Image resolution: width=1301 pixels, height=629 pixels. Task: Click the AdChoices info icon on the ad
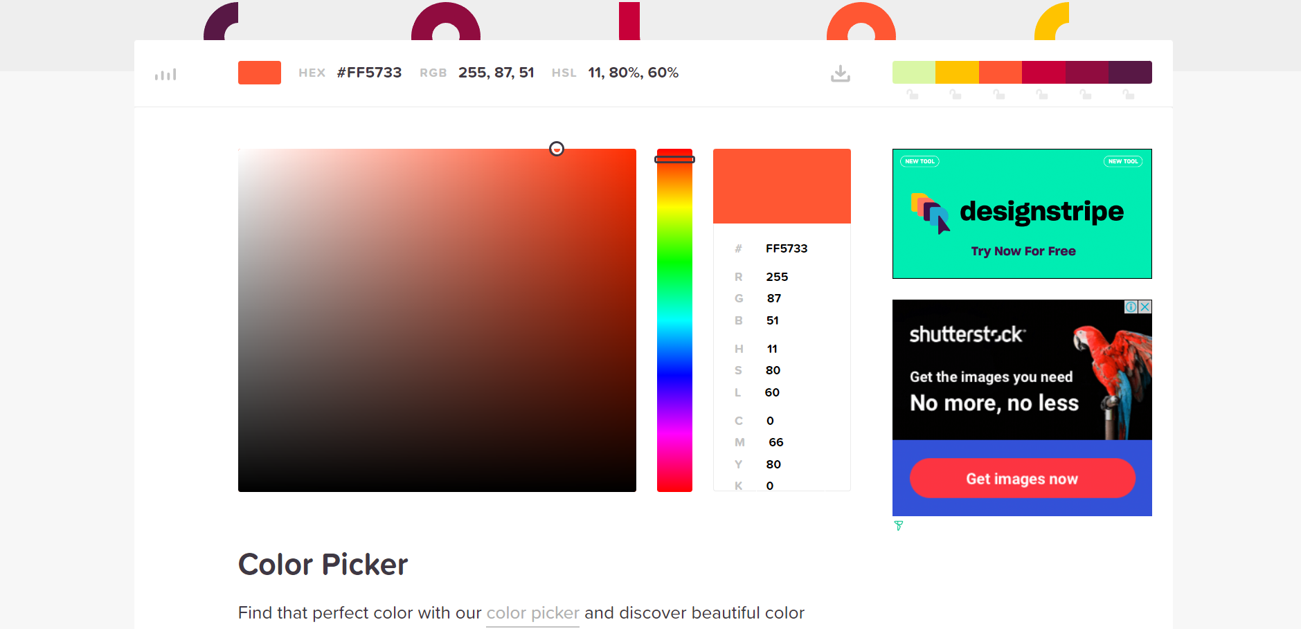[x=1130, y=307]
